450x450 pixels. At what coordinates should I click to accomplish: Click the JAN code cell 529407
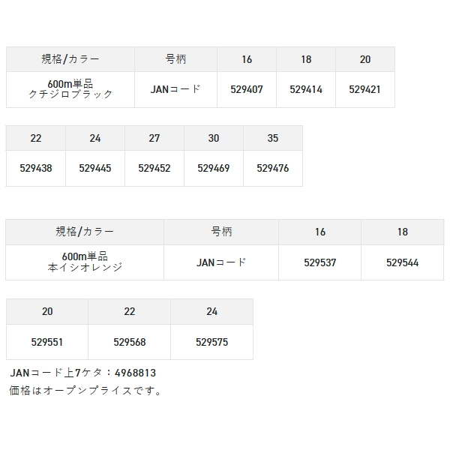pos(247,89)
